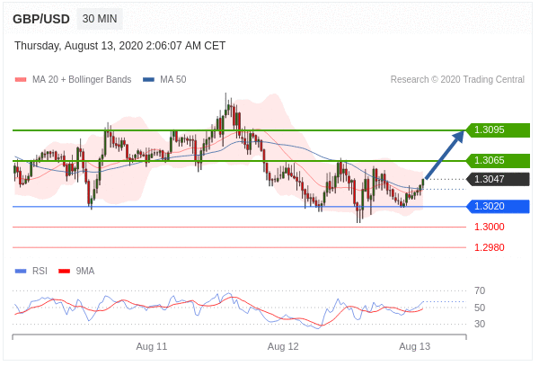Click the 1.3047 current price label
This screenshot has width=539, height=366.
click(498, 179)
